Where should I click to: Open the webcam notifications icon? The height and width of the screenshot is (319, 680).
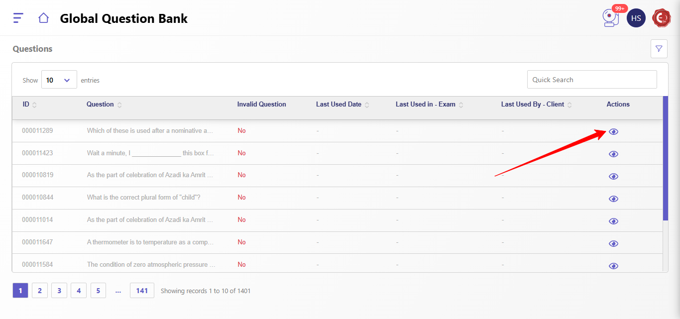point(610,18)
